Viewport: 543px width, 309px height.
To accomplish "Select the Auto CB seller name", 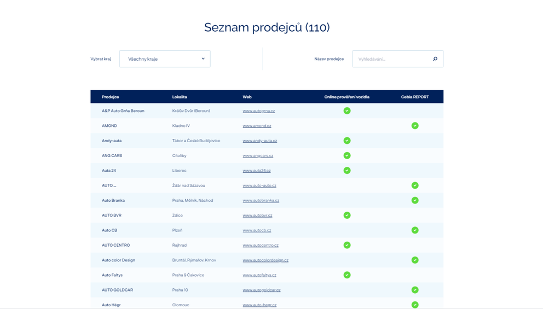I will [x=109, y=230].
